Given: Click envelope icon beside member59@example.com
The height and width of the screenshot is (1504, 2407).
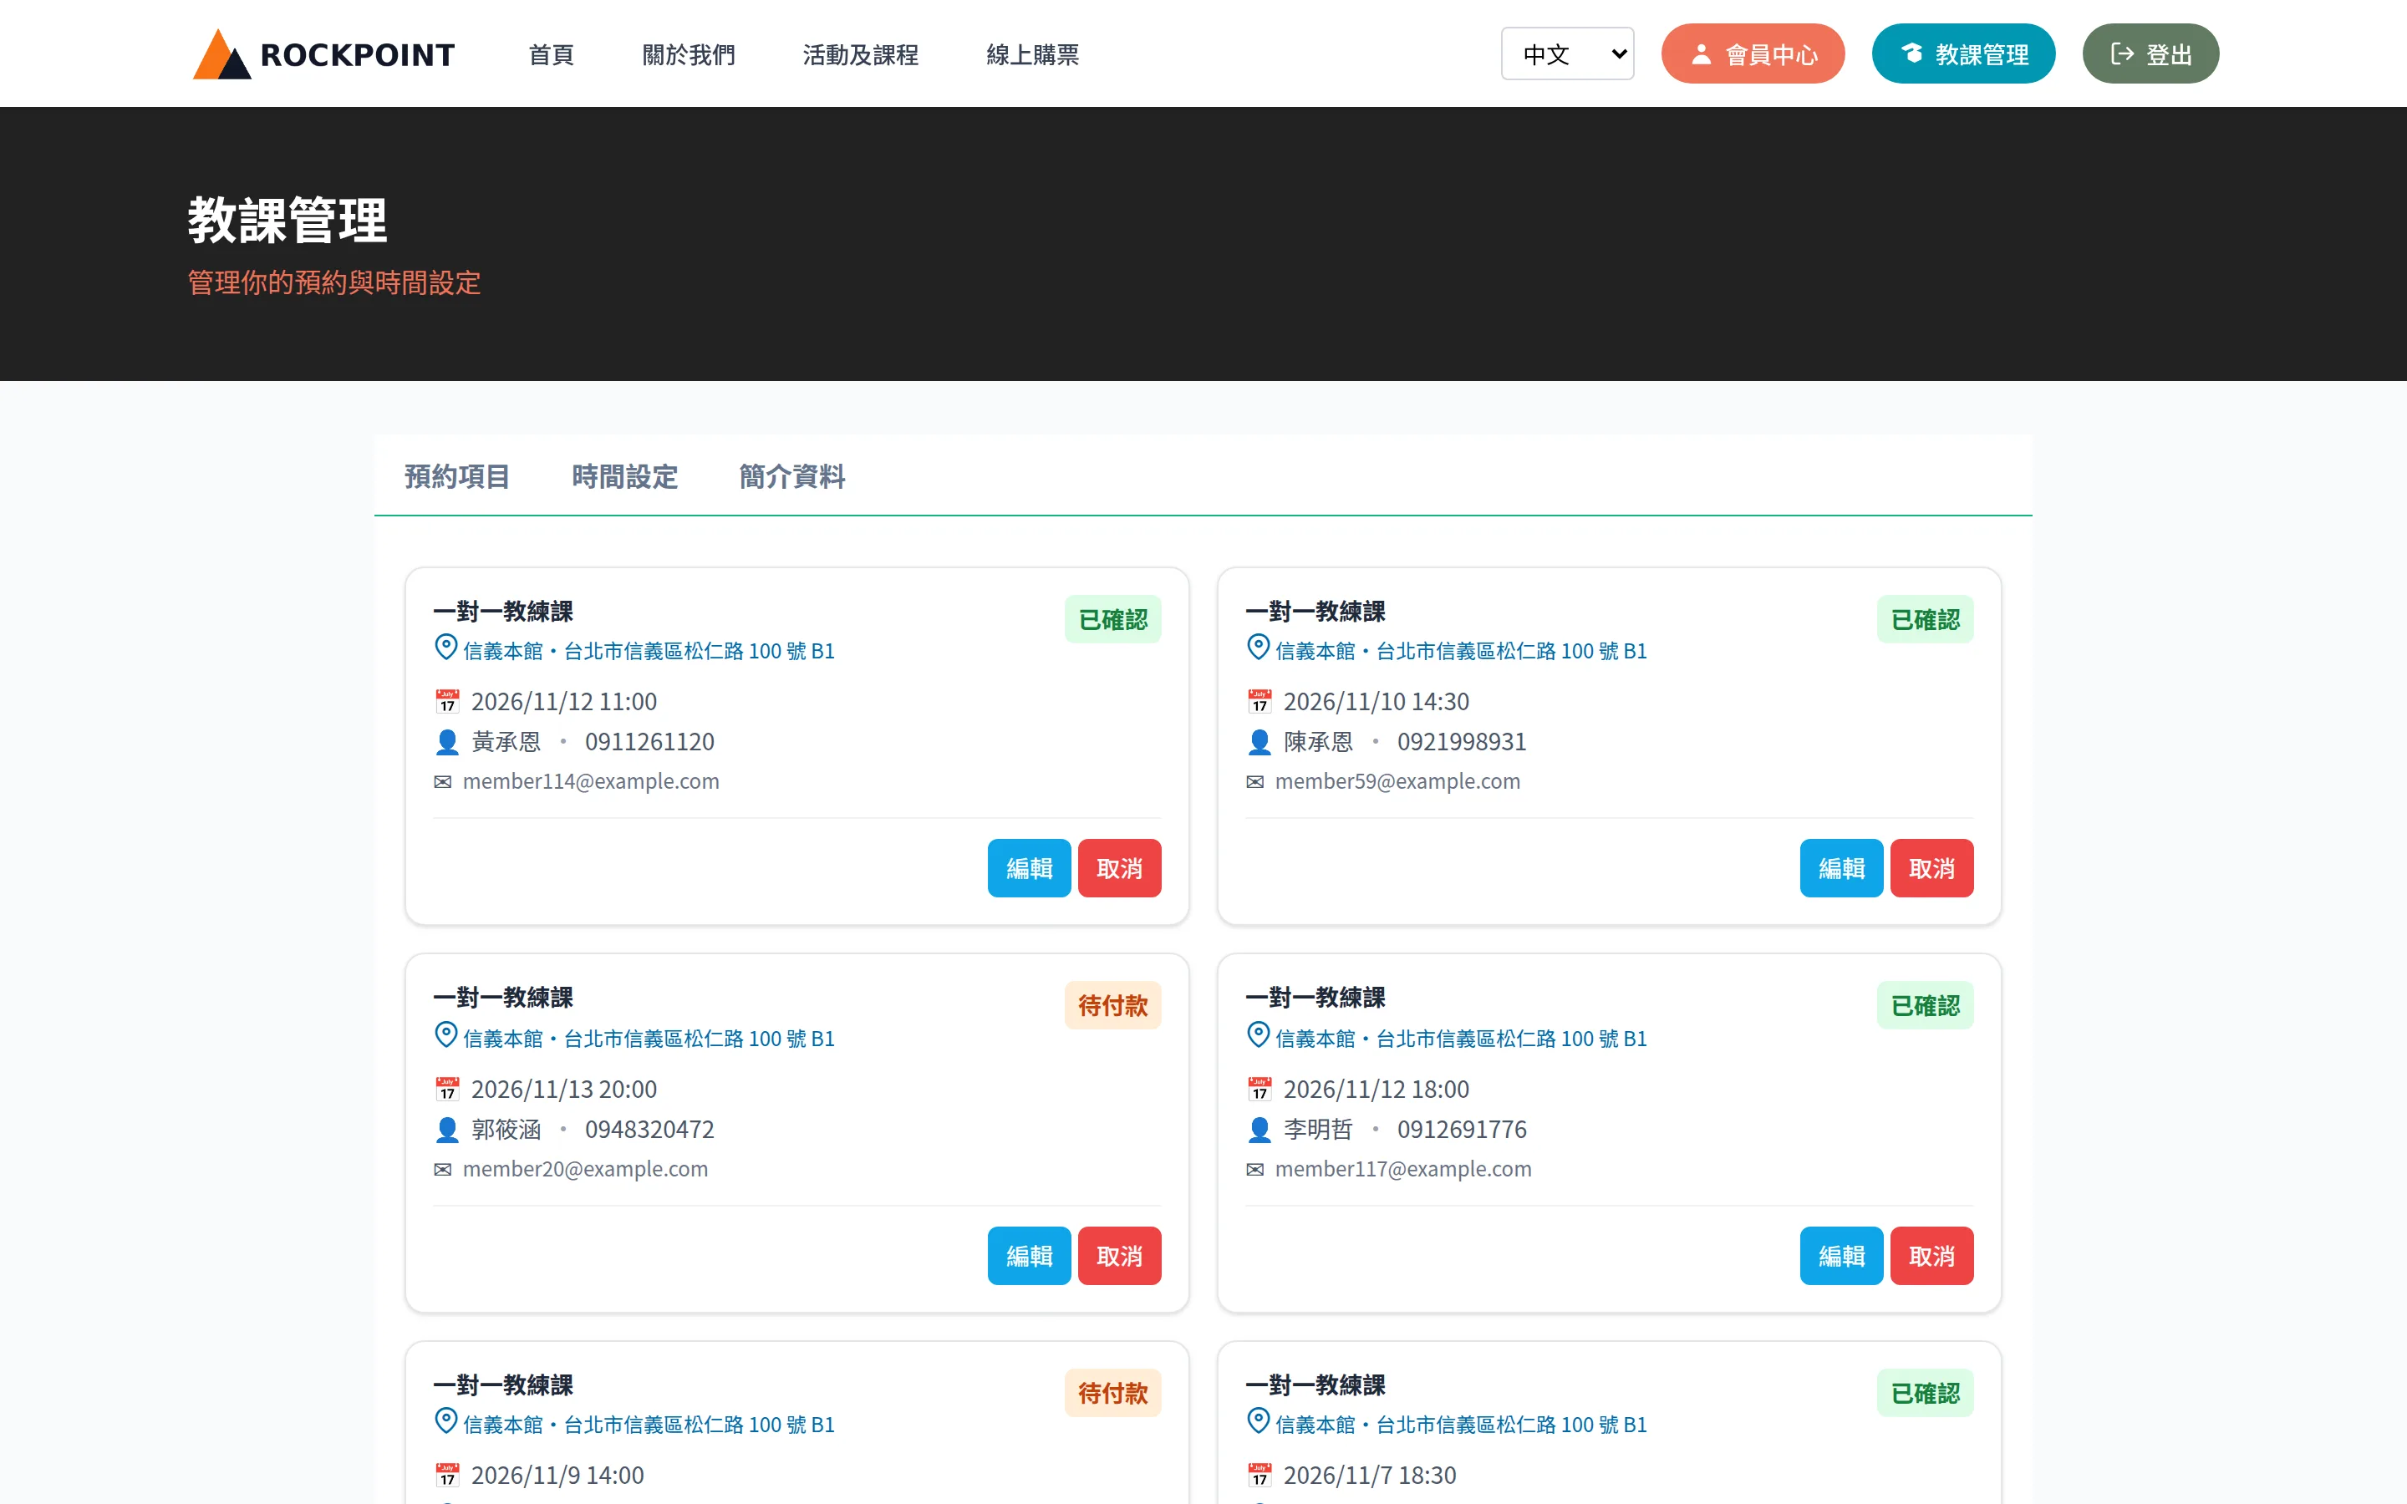Looking at the screenshot, I should (x=1255, y=782).
